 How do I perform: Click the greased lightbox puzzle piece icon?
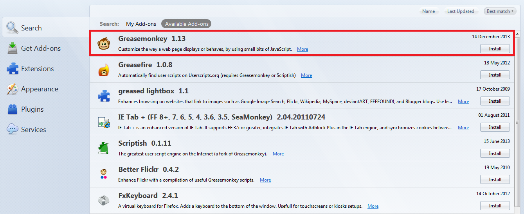pyautogui.click(x=104, y=96)
